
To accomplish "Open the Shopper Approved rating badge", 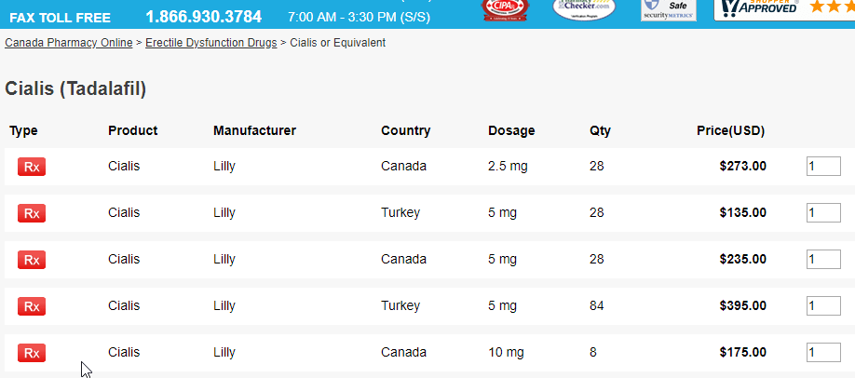I will [784, 10].
